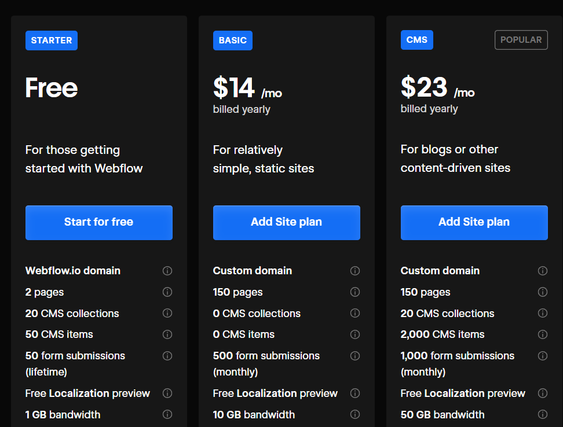Add Site plan for the Basic tier
Image resolution: width=563 pixels, height=427 pixels.
[286, 222]
